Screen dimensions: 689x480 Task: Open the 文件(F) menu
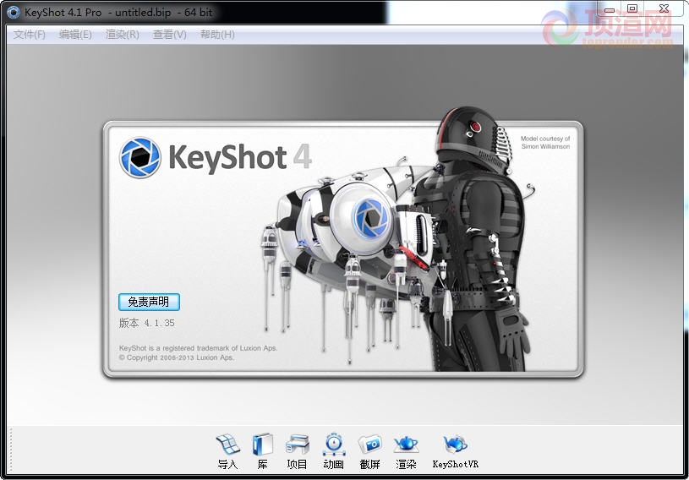[29, 35]
